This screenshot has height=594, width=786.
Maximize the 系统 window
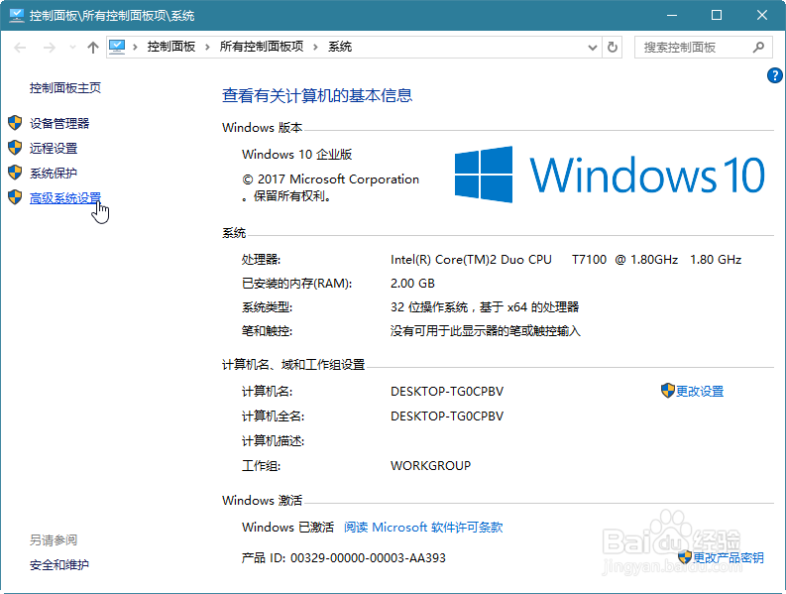pos(717,15)
